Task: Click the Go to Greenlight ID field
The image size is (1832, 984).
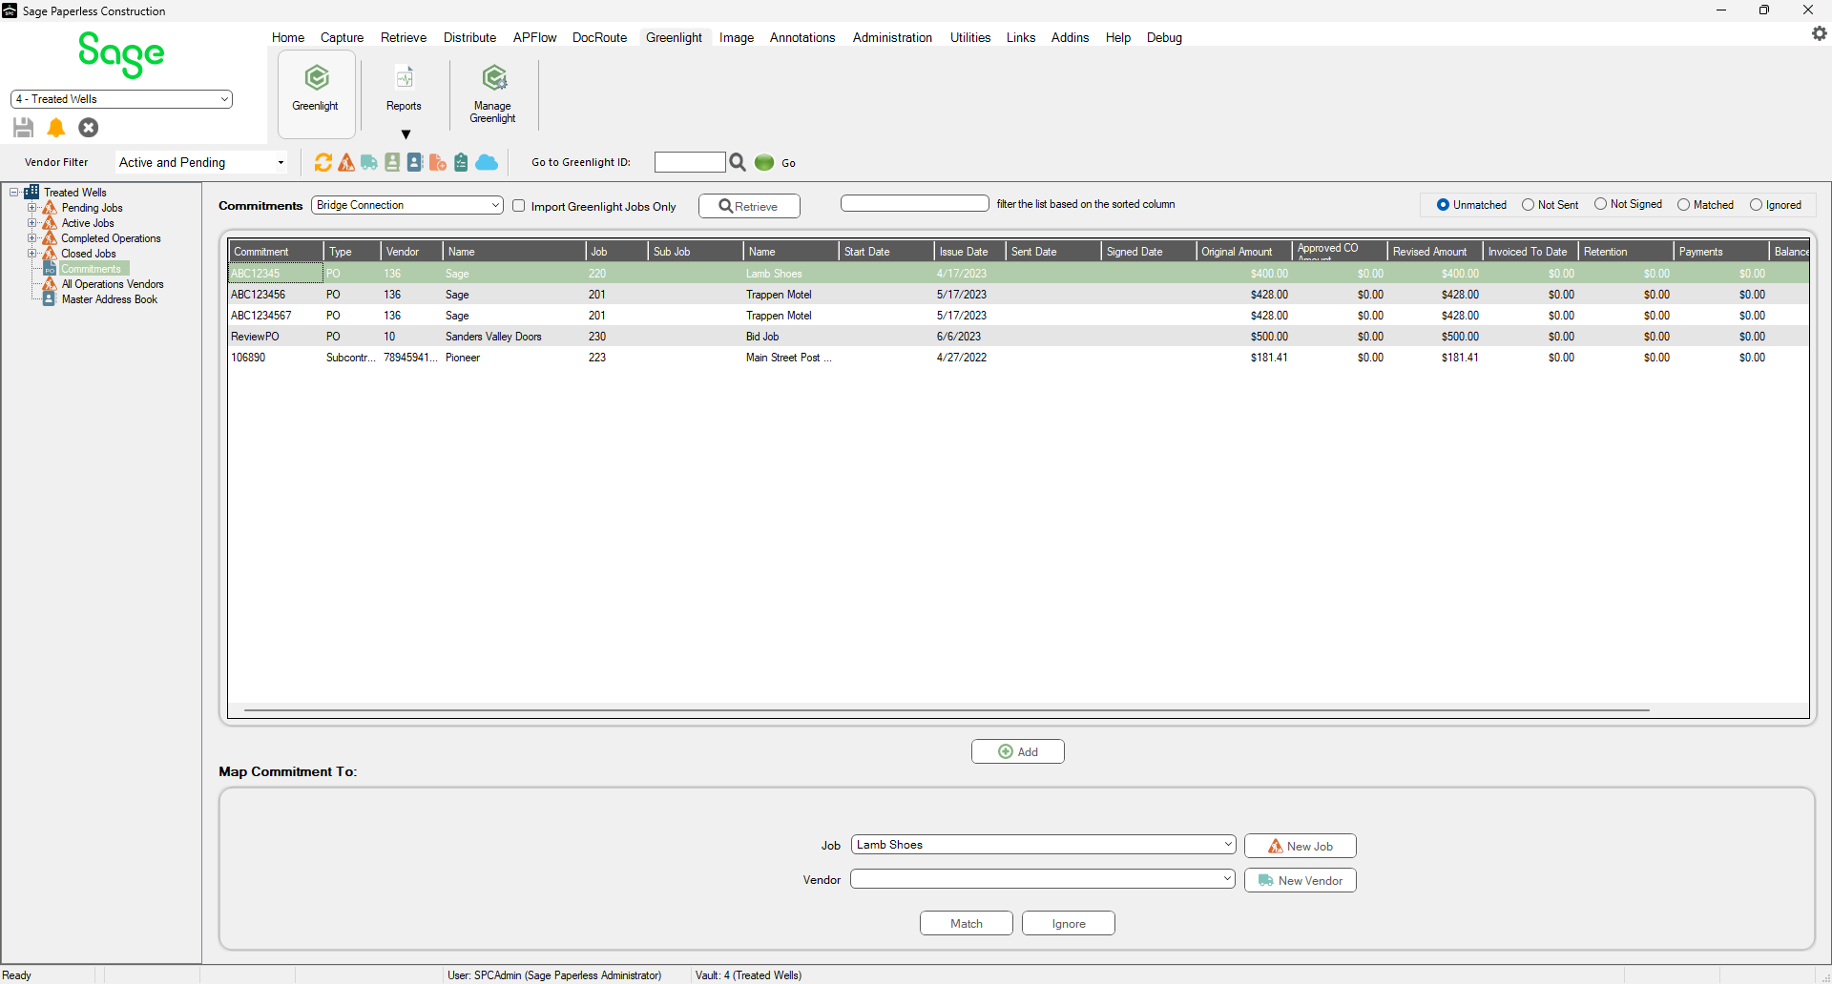Action: [690, 162]
